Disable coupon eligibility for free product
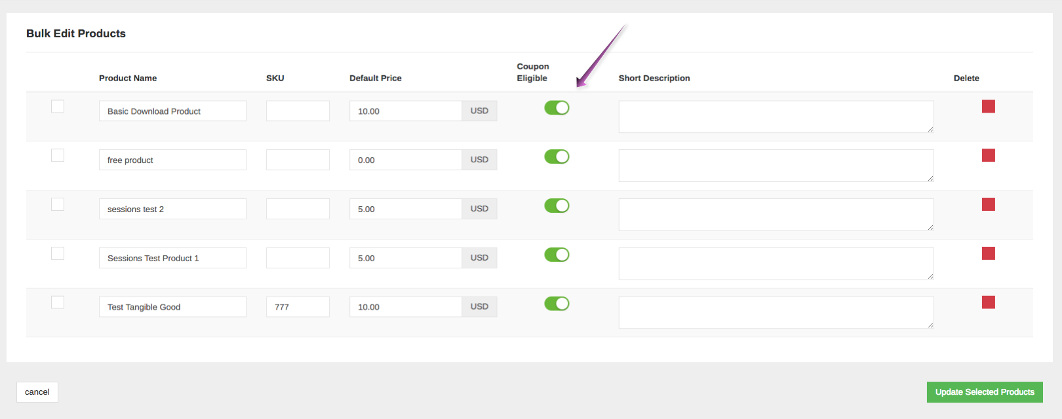Screen dimensions: 1062x419 tap(557, 156)
